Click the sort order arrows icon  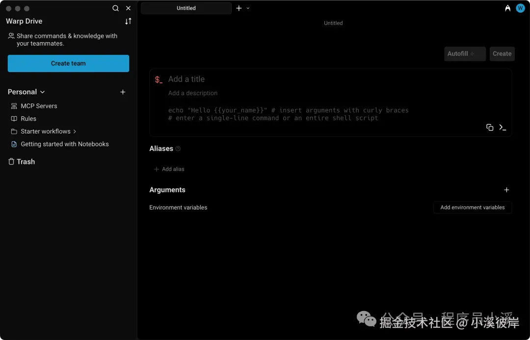coord(128,21)
